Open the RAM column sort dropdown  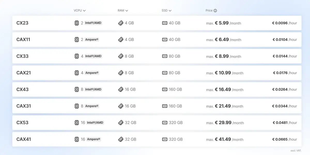click(123, 11)
